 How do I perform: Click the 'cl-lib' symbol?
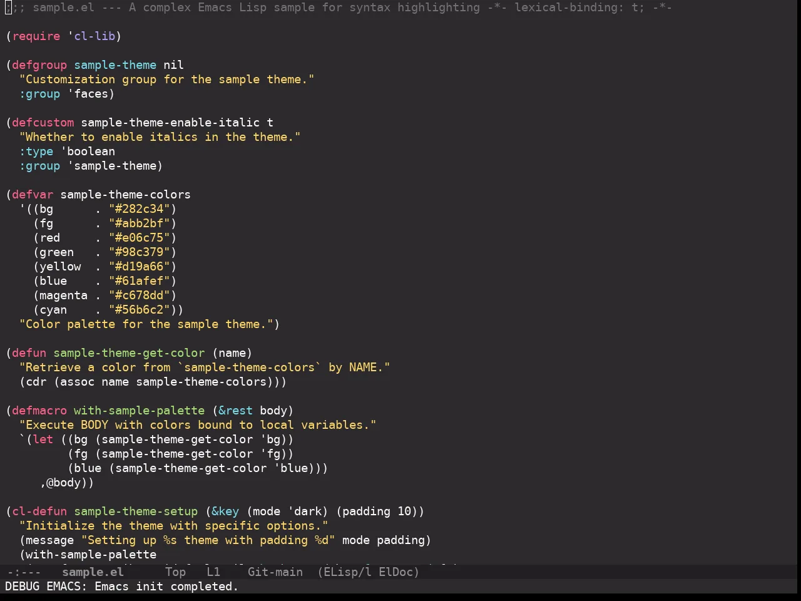pyautogui.click(x=94, y=36)
